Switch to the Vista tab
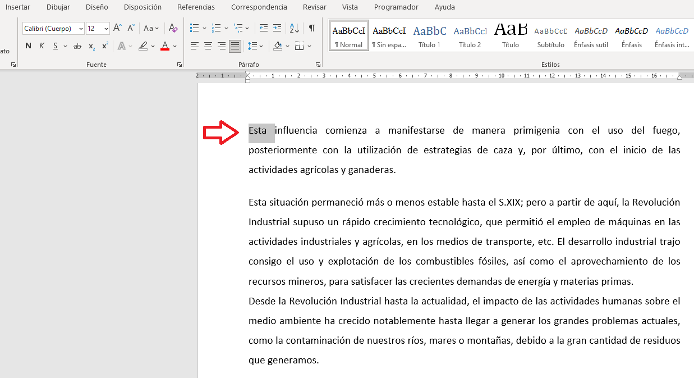The height and width of the screenshot is (378, 694). (x=350, y=7)
